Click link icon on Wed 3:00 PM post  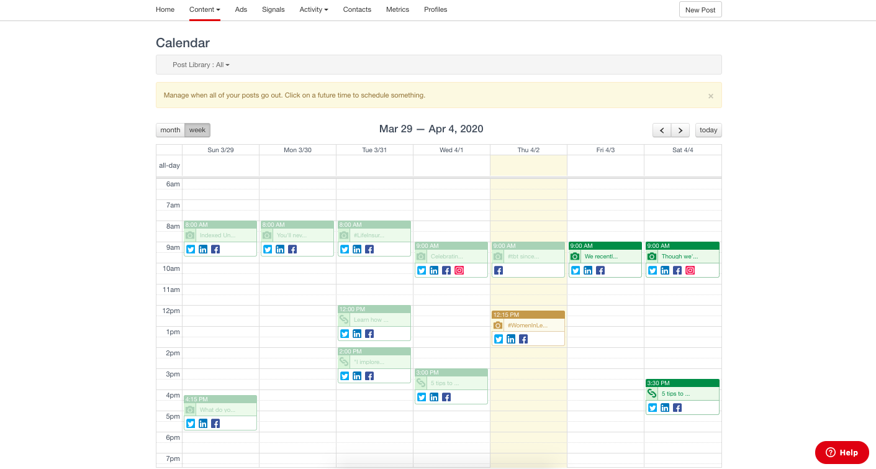click(x=421, y=383)
